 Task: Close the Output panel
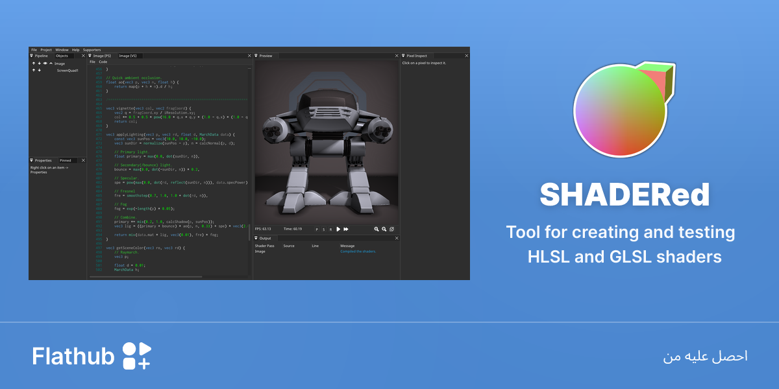(x=396, y=239)
